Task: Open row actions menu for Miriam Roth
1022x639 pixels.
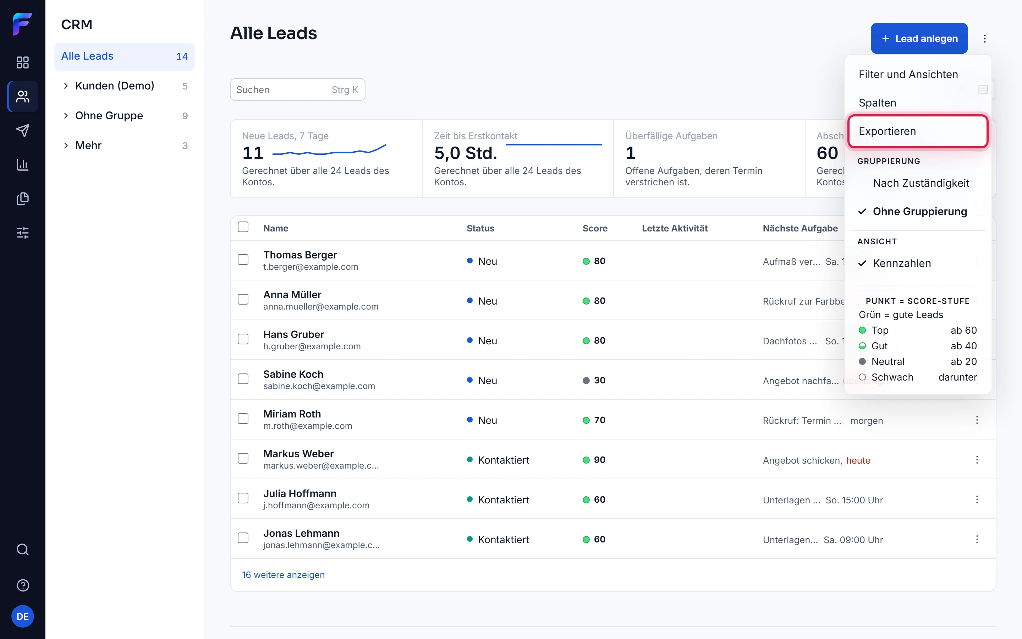Action: (x=977, y=420)
